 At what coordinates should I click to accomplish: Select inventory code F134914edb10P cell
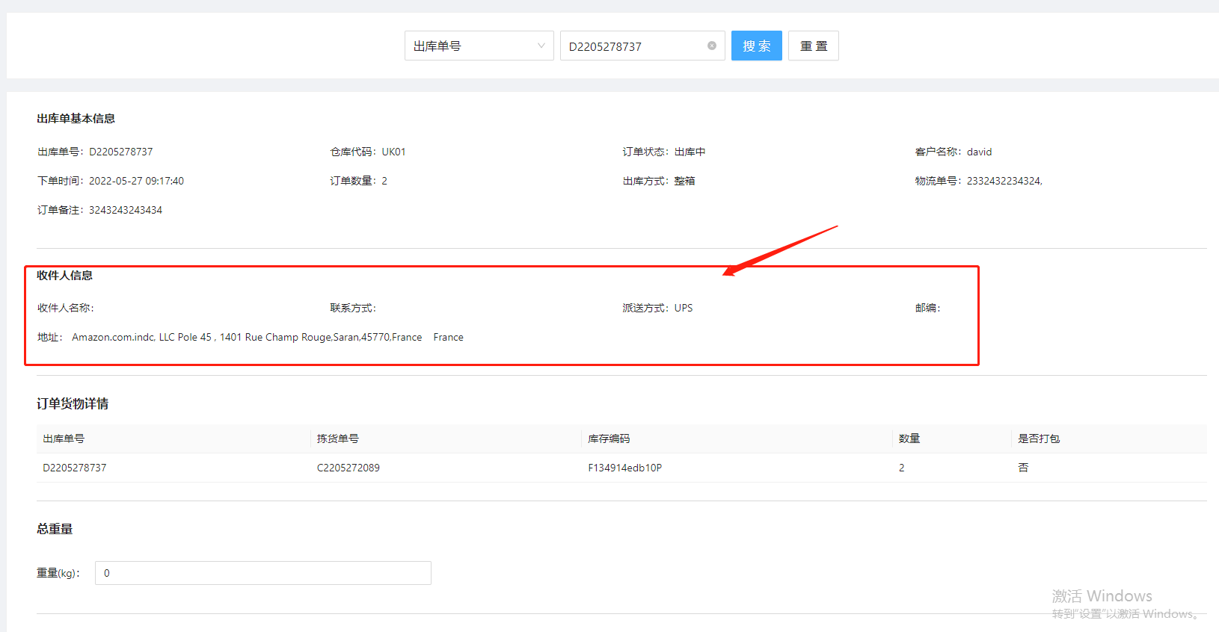click(624, 468)
